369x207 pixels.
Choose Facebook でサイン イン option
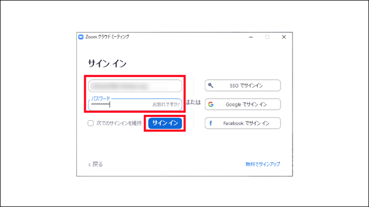pyautogui.click(x=242, y=123)
